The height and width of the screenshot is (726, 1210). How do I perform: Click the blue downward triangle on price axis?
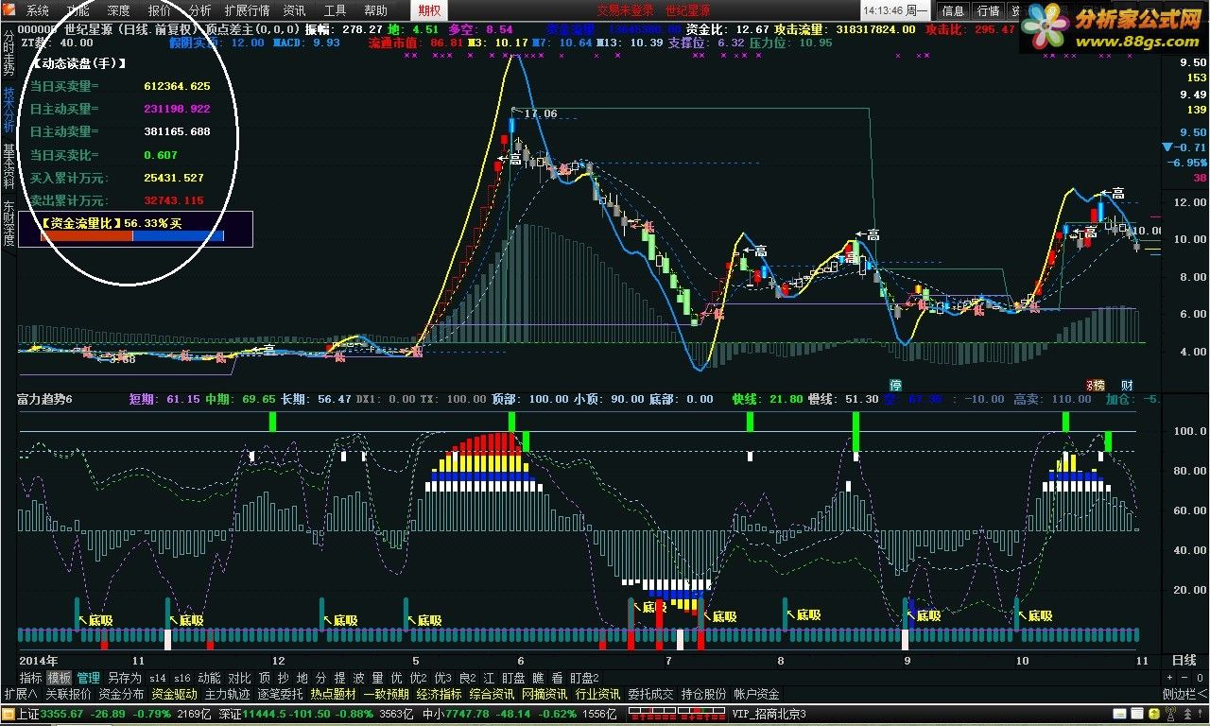point(1168,147)
